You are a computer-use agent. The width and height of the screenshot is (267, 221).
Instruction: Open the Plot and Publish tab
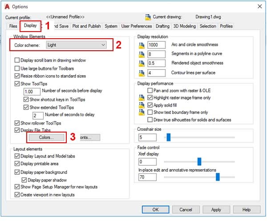86,26
